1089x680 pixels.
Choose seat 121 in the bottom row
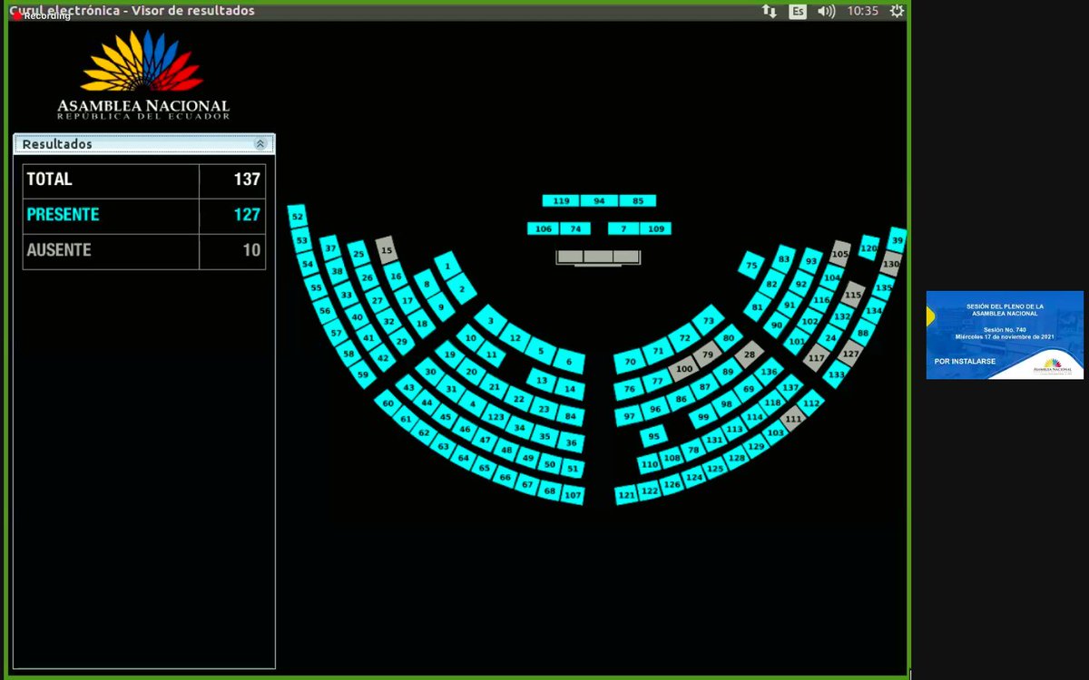(x=626, y=495)
